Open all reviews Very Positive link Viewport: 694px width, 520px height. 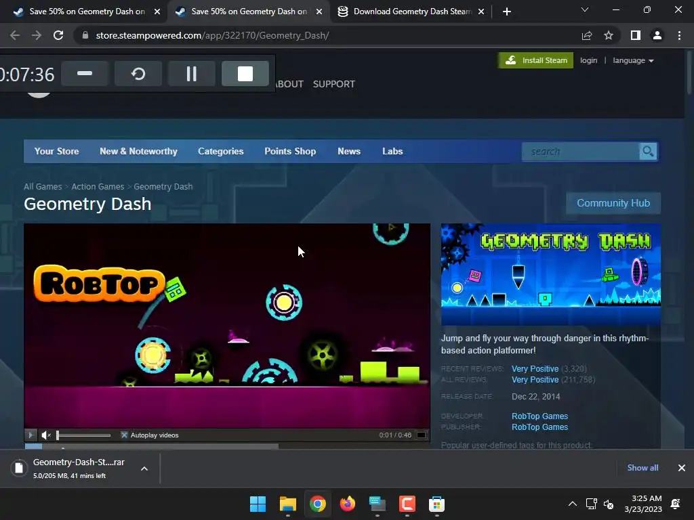pos(535,380)
